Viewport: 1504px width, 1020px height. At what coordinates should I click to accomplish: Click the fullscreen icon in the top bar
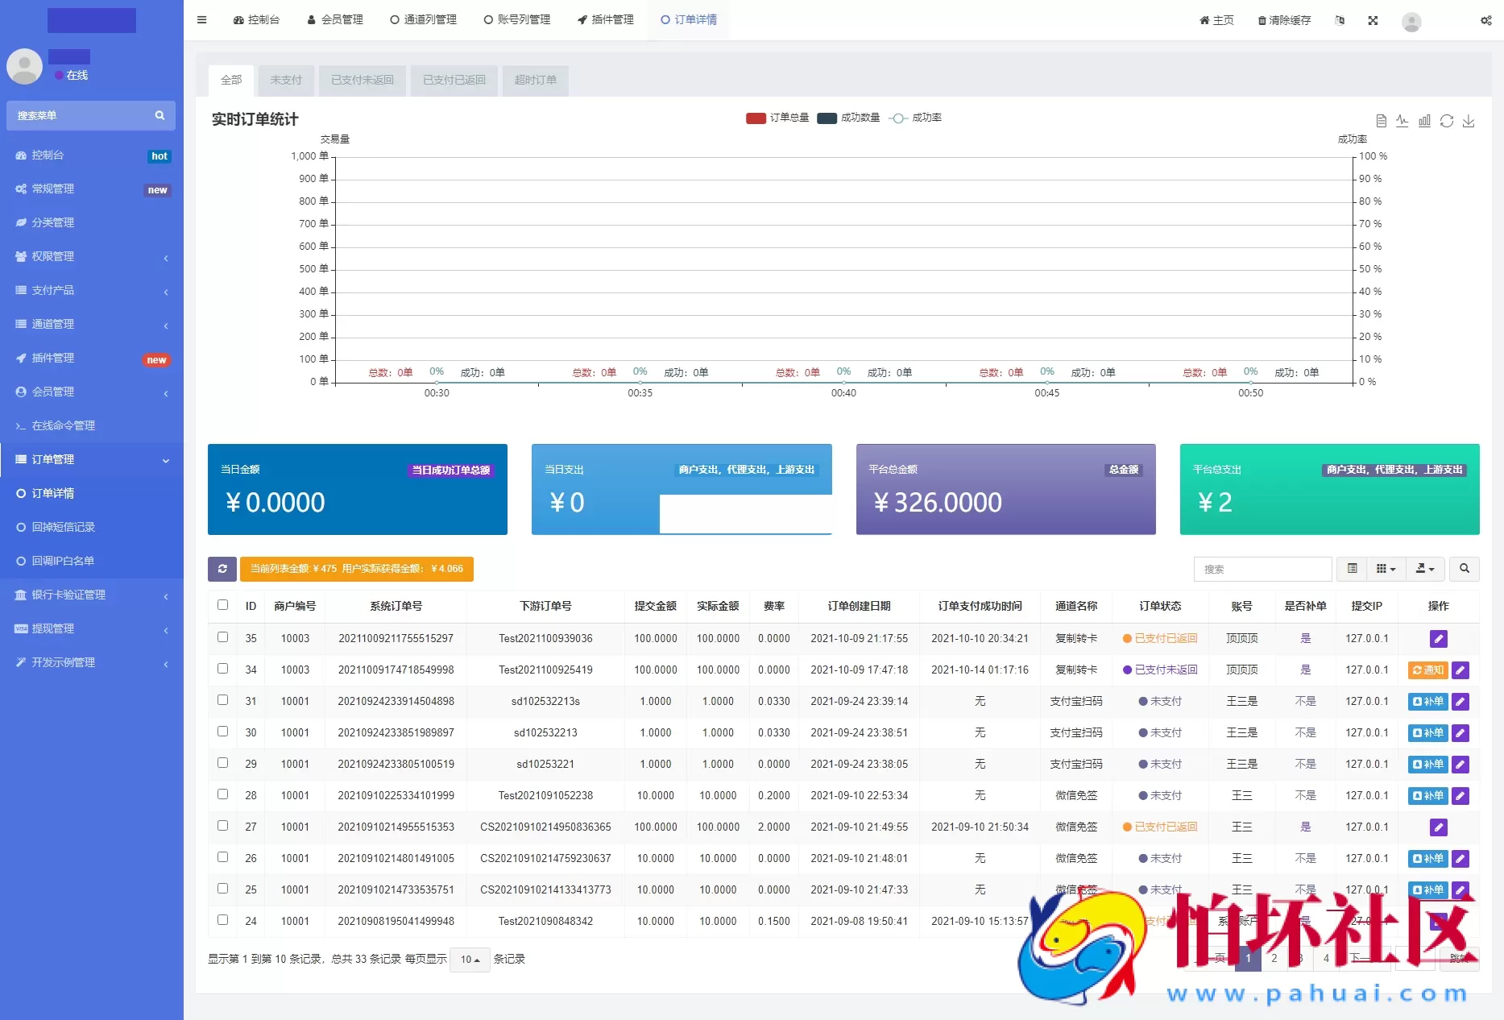click(1373, 20)
